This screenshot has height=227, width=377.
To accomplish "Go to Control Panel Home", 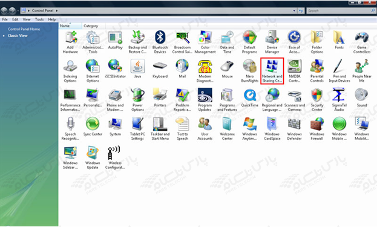I will coord(24,29).
